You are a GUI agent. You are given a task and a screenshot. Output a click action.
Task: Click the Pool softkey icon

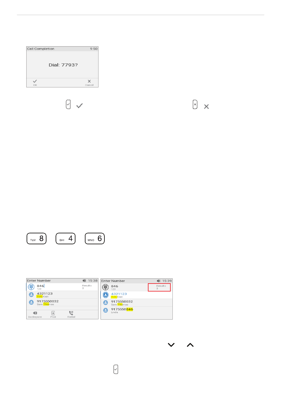tap(53, 313)
